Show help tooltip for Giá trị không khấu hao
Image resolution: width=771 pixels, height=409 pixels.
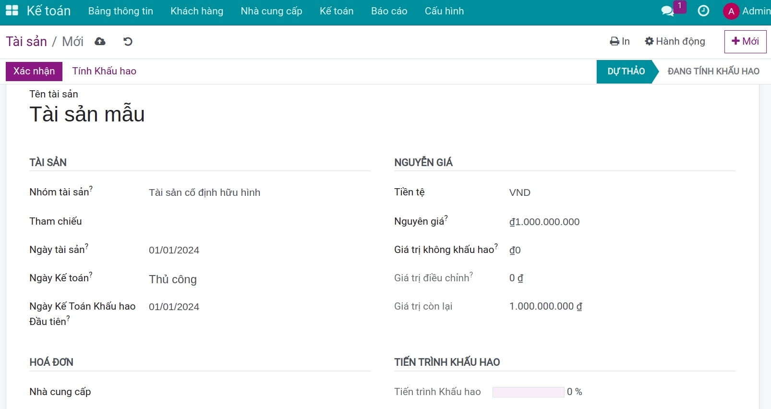click(496, 246)
